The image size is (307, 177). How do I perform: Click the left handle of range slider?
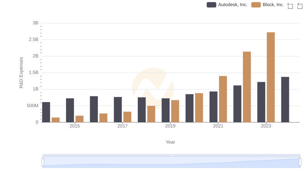[43, 162]
